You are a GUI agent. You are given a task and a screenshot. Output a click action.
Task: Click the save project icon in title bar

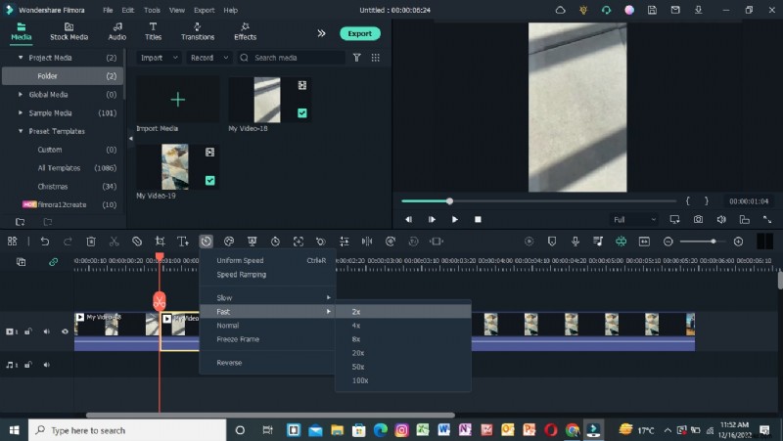(652, 10)
